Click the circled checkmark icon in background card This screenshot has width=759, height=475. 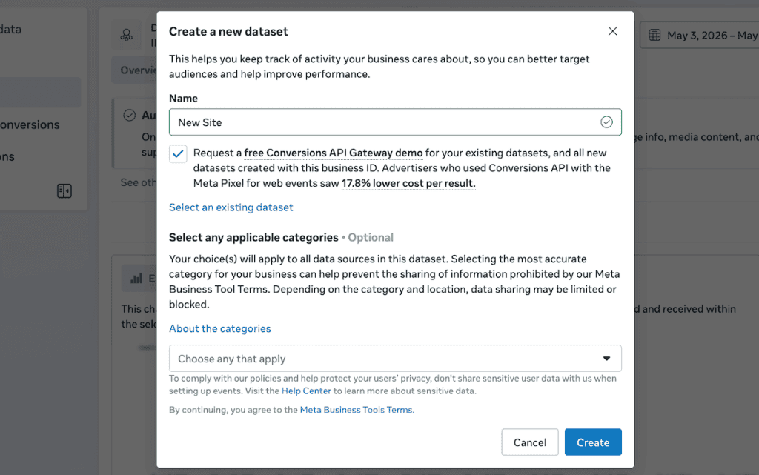[x=129, y=115]
